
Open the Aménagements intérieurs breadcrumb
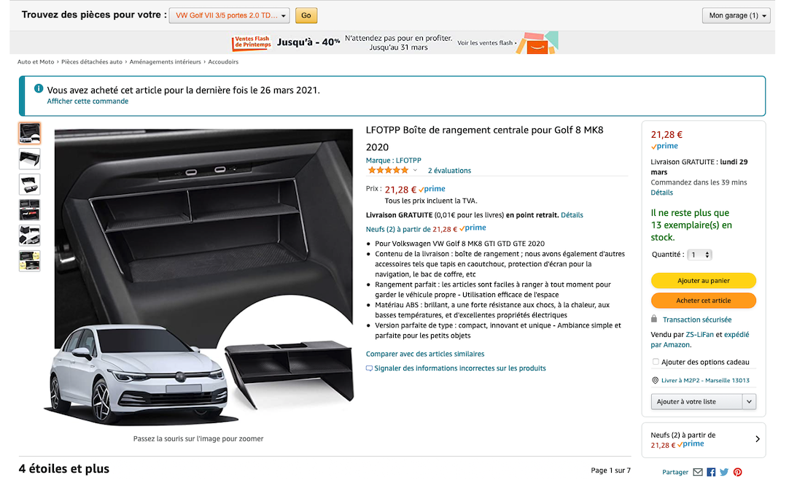pyautogui.click(x=165, y=62)
